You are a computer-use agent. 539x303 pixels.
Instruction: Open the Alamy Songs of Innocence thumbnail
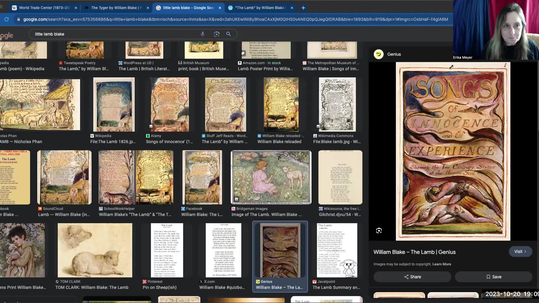[x=170, y=104]
